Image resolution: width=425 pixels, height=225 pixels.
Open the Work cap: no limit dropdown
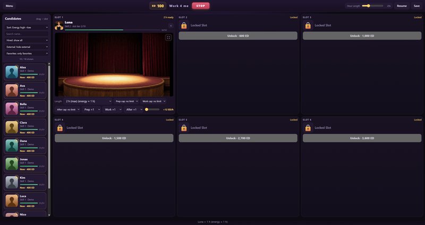(154, 101)
